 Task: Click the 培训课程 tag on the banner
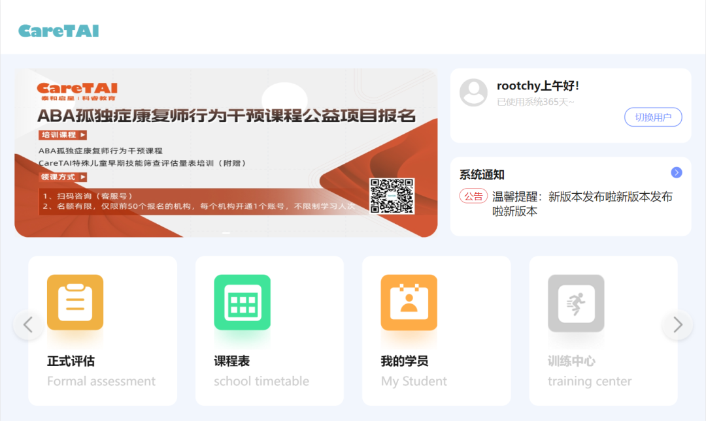[x=63, y=135]
